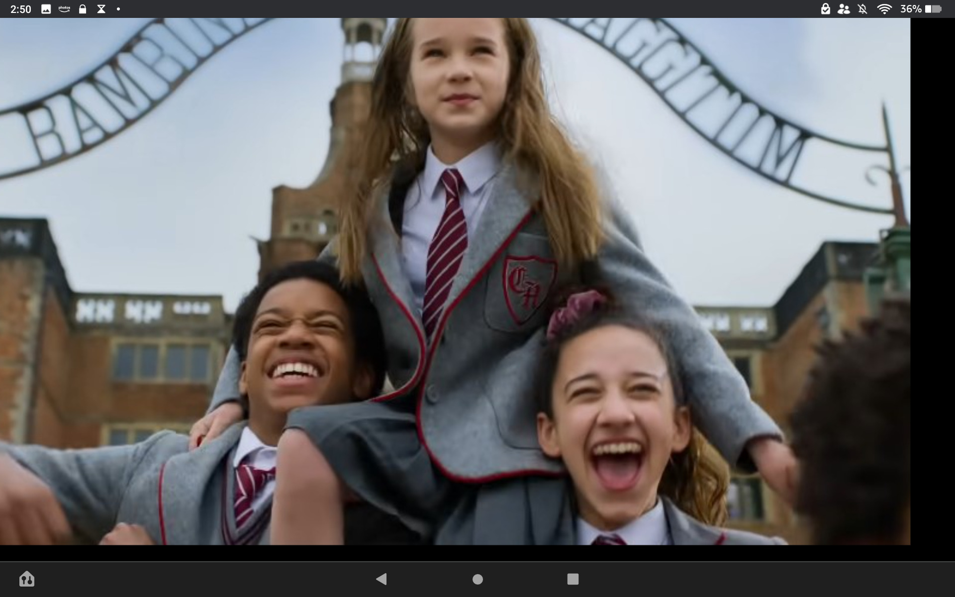
Task: Tap the hourglass notification icon
Action: click(x=101, y=9)
